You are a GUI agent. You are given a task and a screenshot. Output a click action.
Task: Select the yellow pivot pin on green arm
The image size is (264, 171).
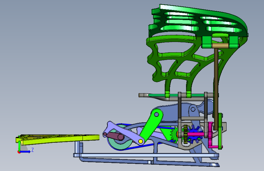[141, 141]
